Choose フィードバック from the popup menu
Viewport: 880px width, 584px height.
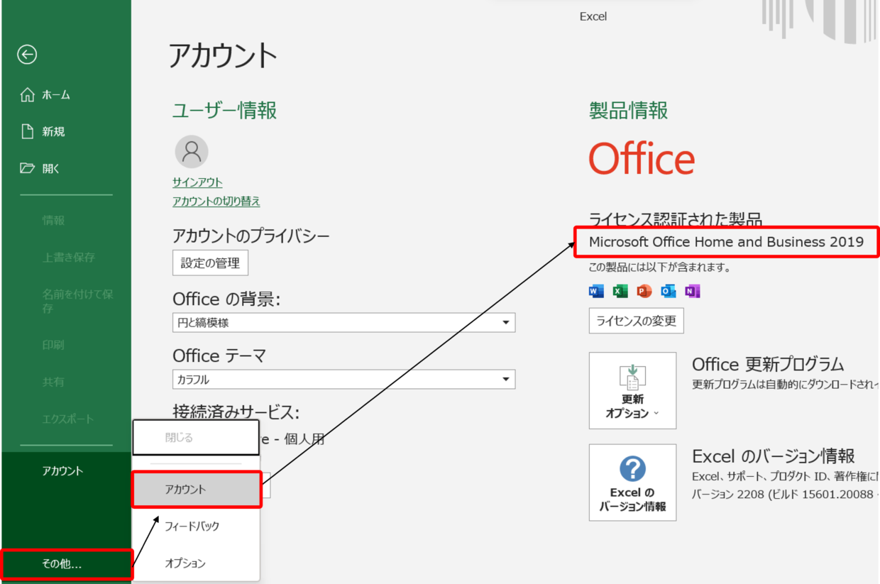[x=192, y=527]
